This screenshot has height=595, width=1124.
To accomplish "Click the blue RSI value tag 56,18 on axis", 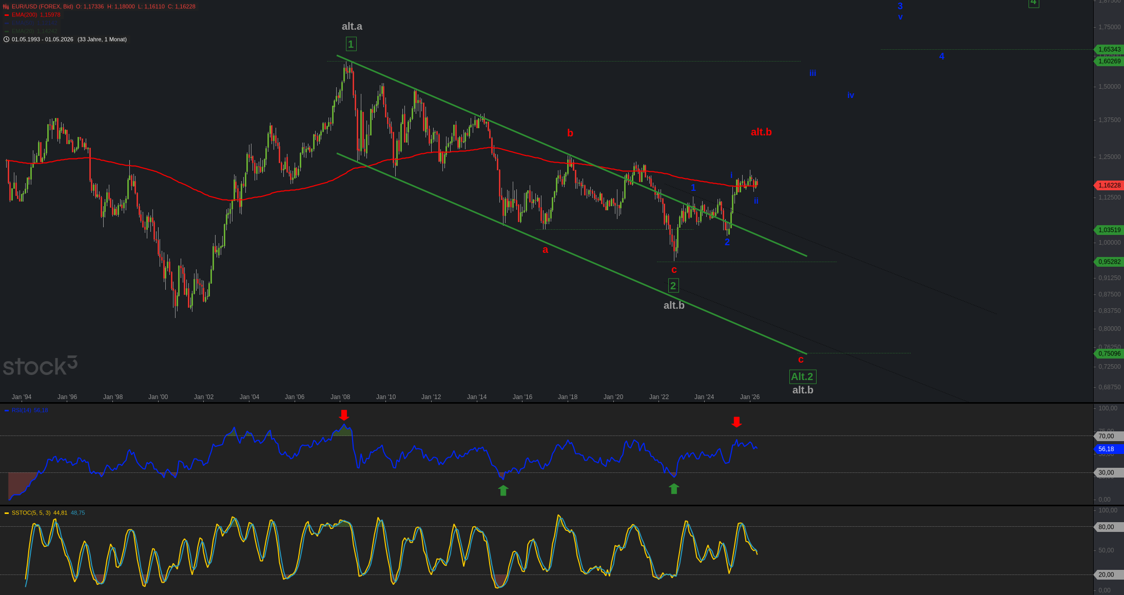I will 1108,449.
